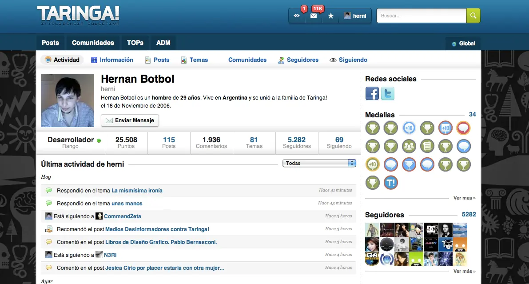Open the unas manos topic link
529x284 pixels.
127,203
